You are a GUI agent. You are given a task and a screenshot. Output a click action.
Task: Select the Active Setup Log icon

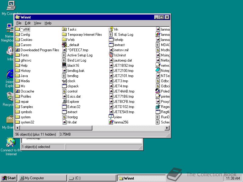pyautogui.click(x=64, y=55)
